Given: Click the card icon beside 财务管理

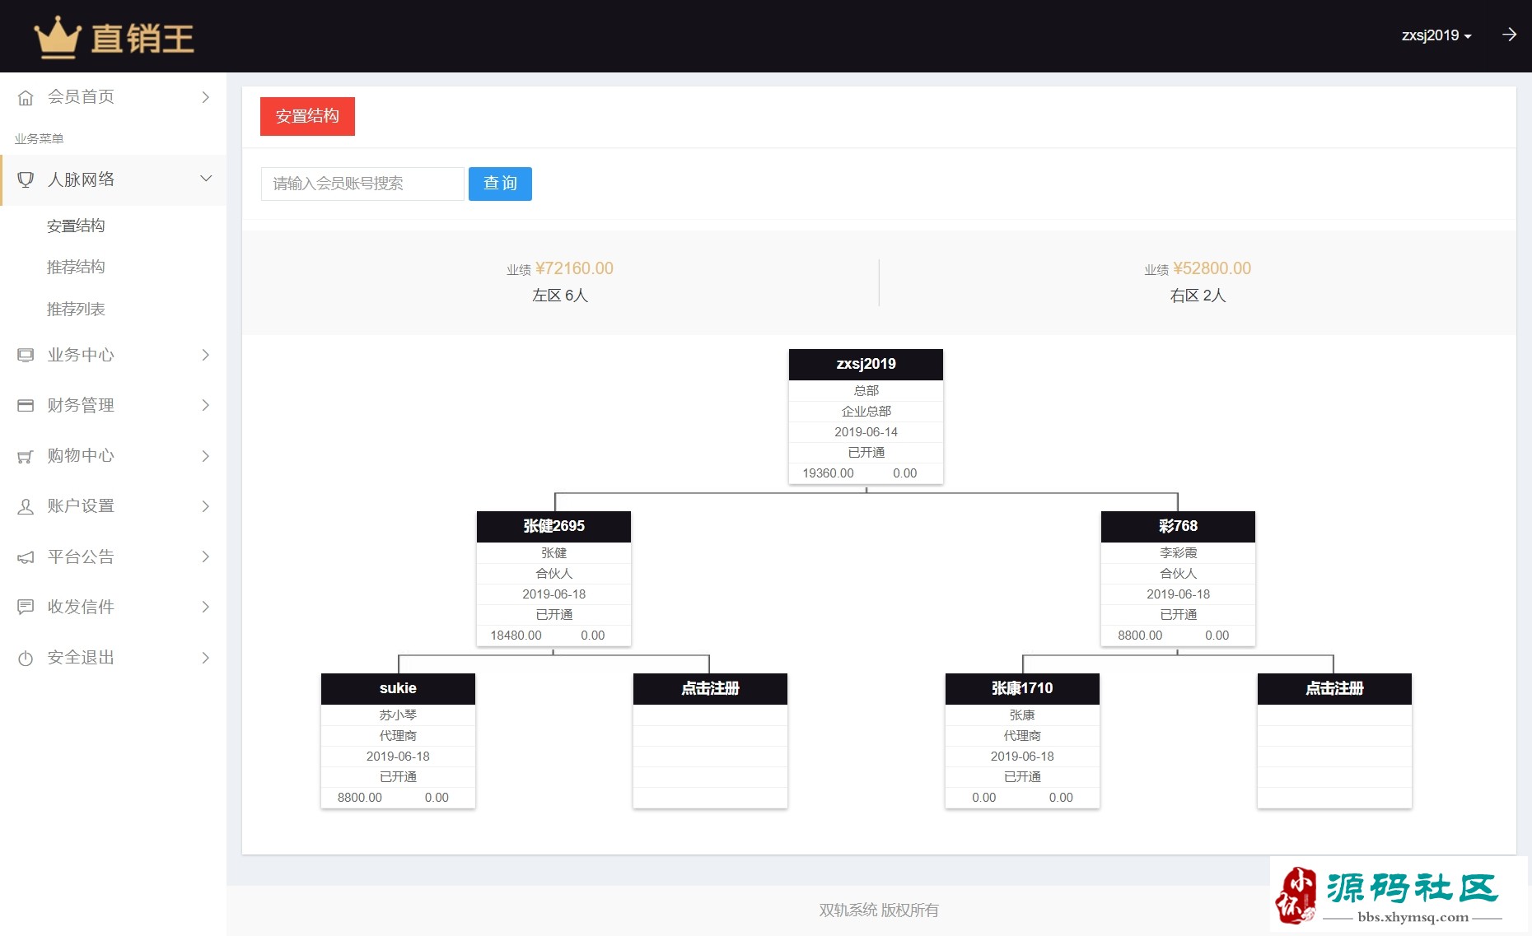Looking at the screenshot, I should (x=26, y=406).
